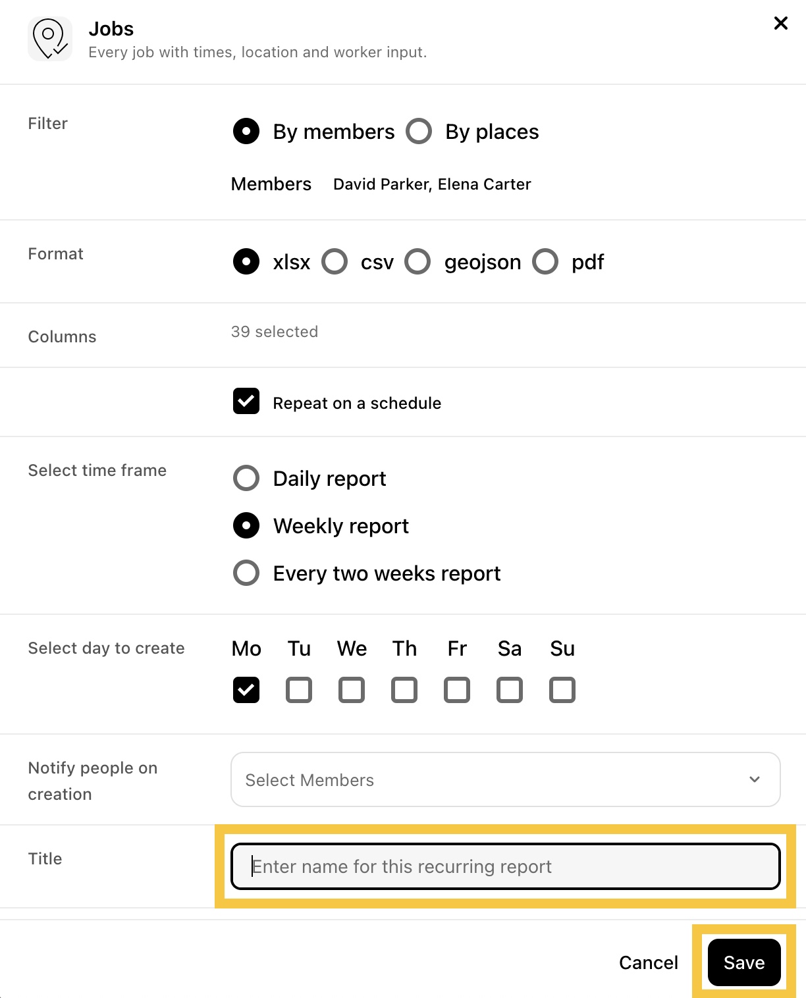Screen dimensions: 806x998
Task: Uncheck Repeat on a schedule
Action: (246, 401)
